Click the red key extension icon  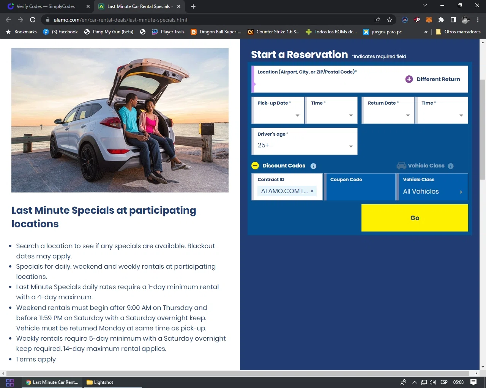[417, 20]
